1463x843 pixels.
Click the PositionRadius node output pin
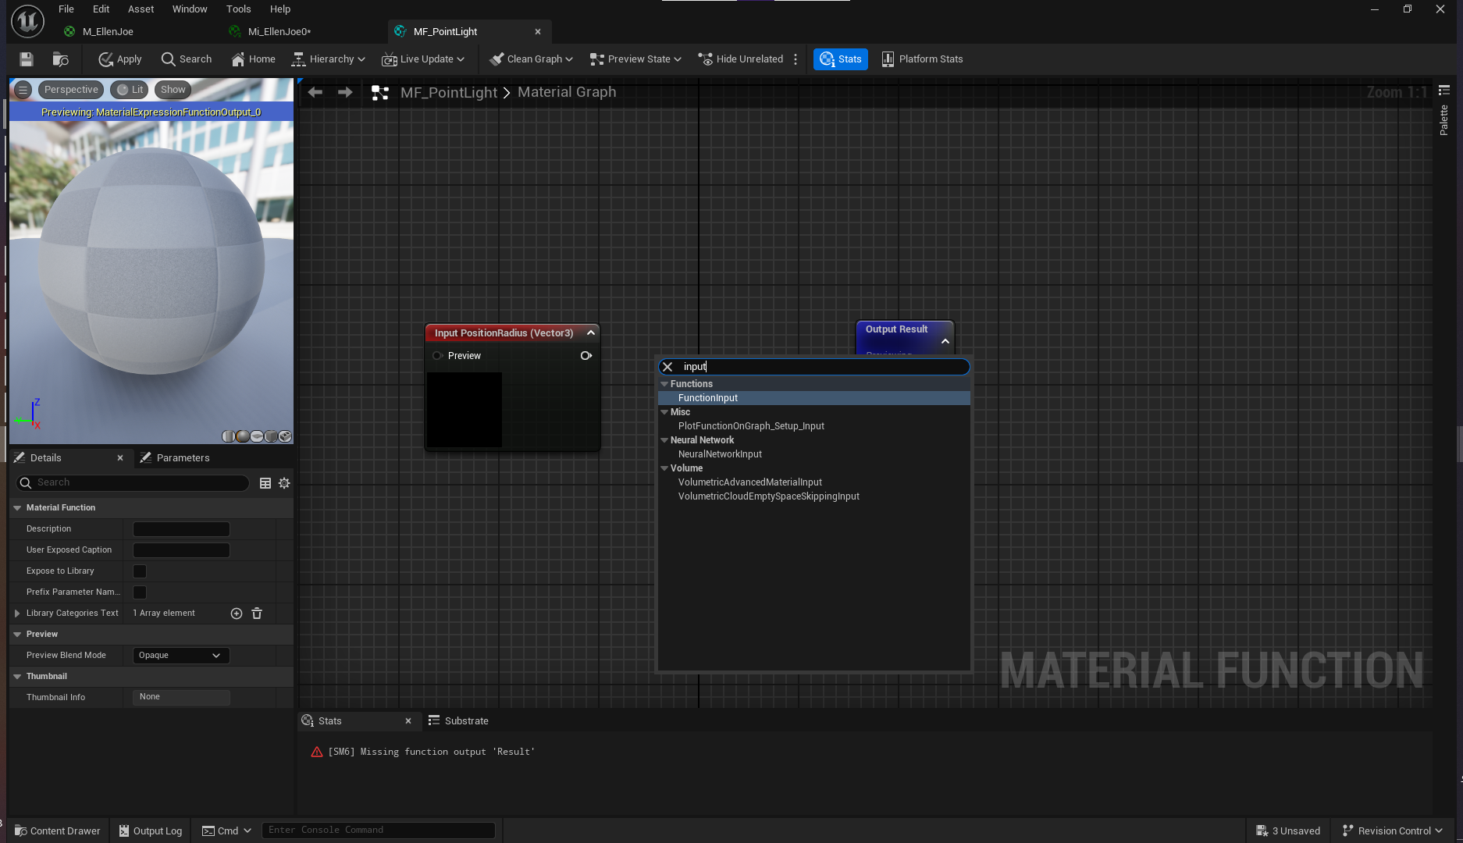point(586,356)
